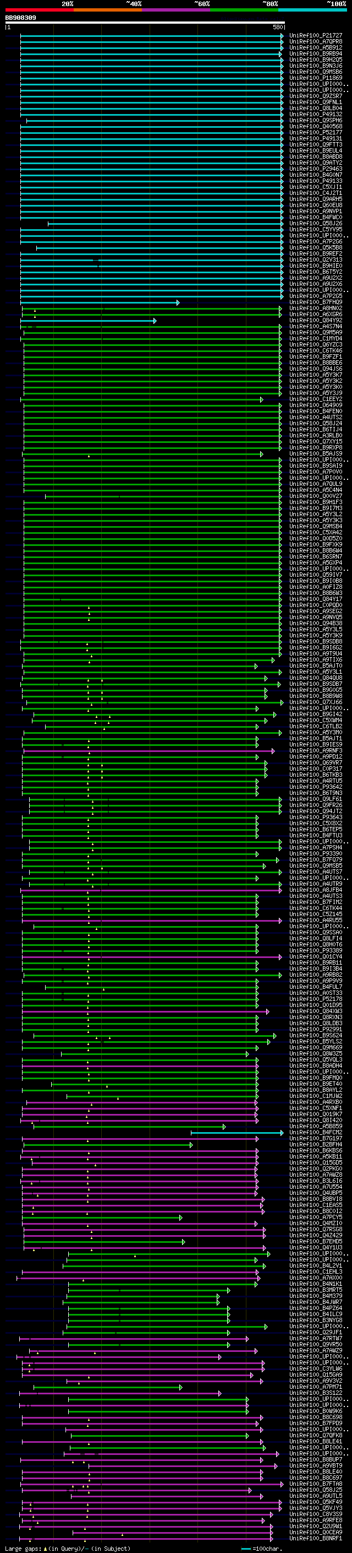Select hit label UniRef100_Q5K5B8
The height and width of the screenshot is (1553, 352).
(316, 248)
